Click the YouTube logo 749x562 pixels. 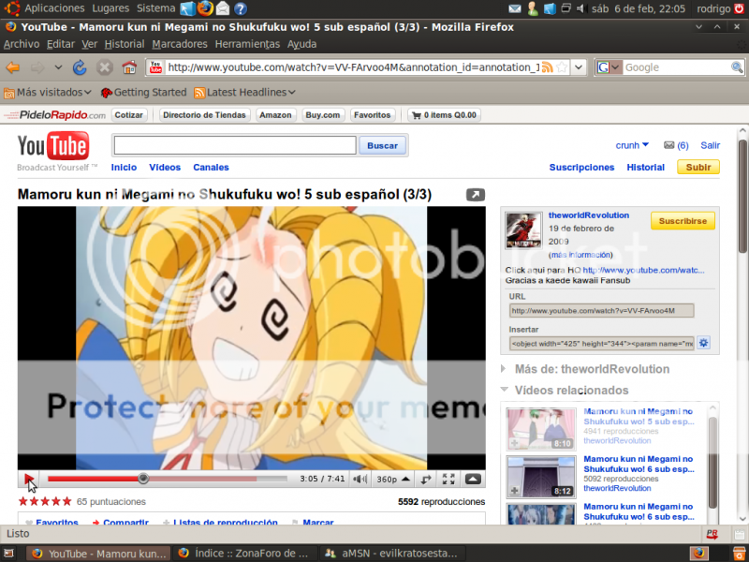point(53,146)
